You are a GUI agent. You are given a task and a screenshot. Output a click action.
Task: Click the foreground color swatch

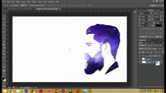(3, 79)
